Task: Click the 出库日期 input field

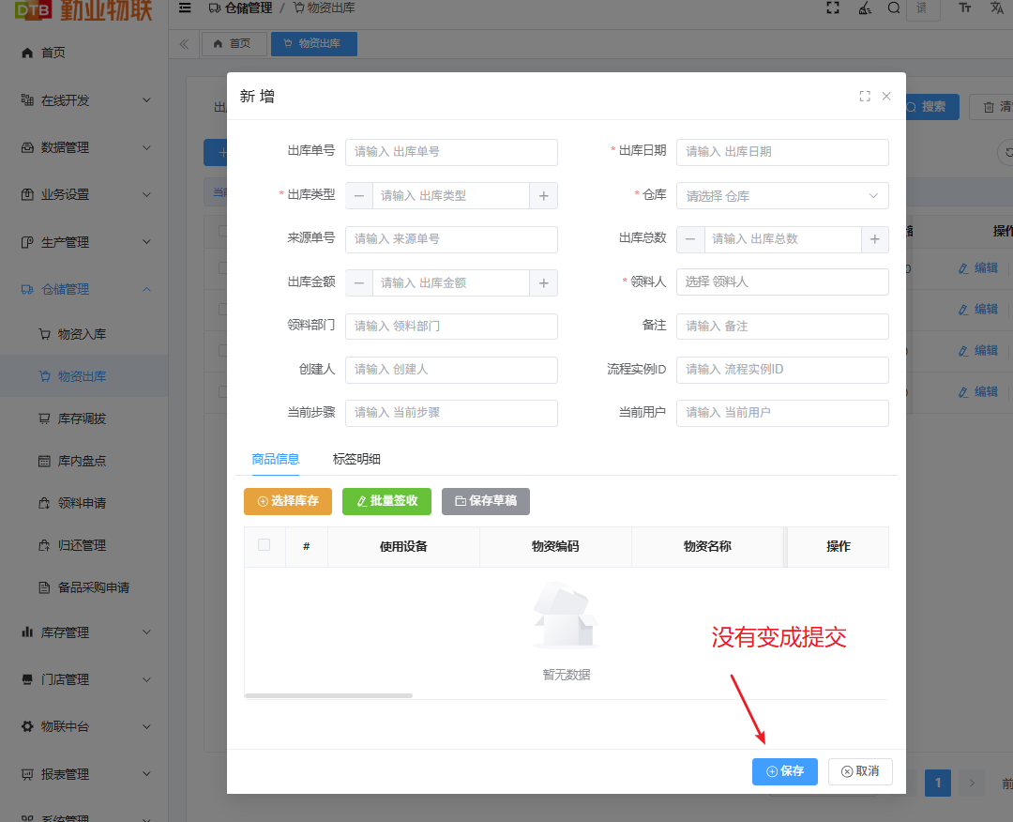Action: (782, 152)
